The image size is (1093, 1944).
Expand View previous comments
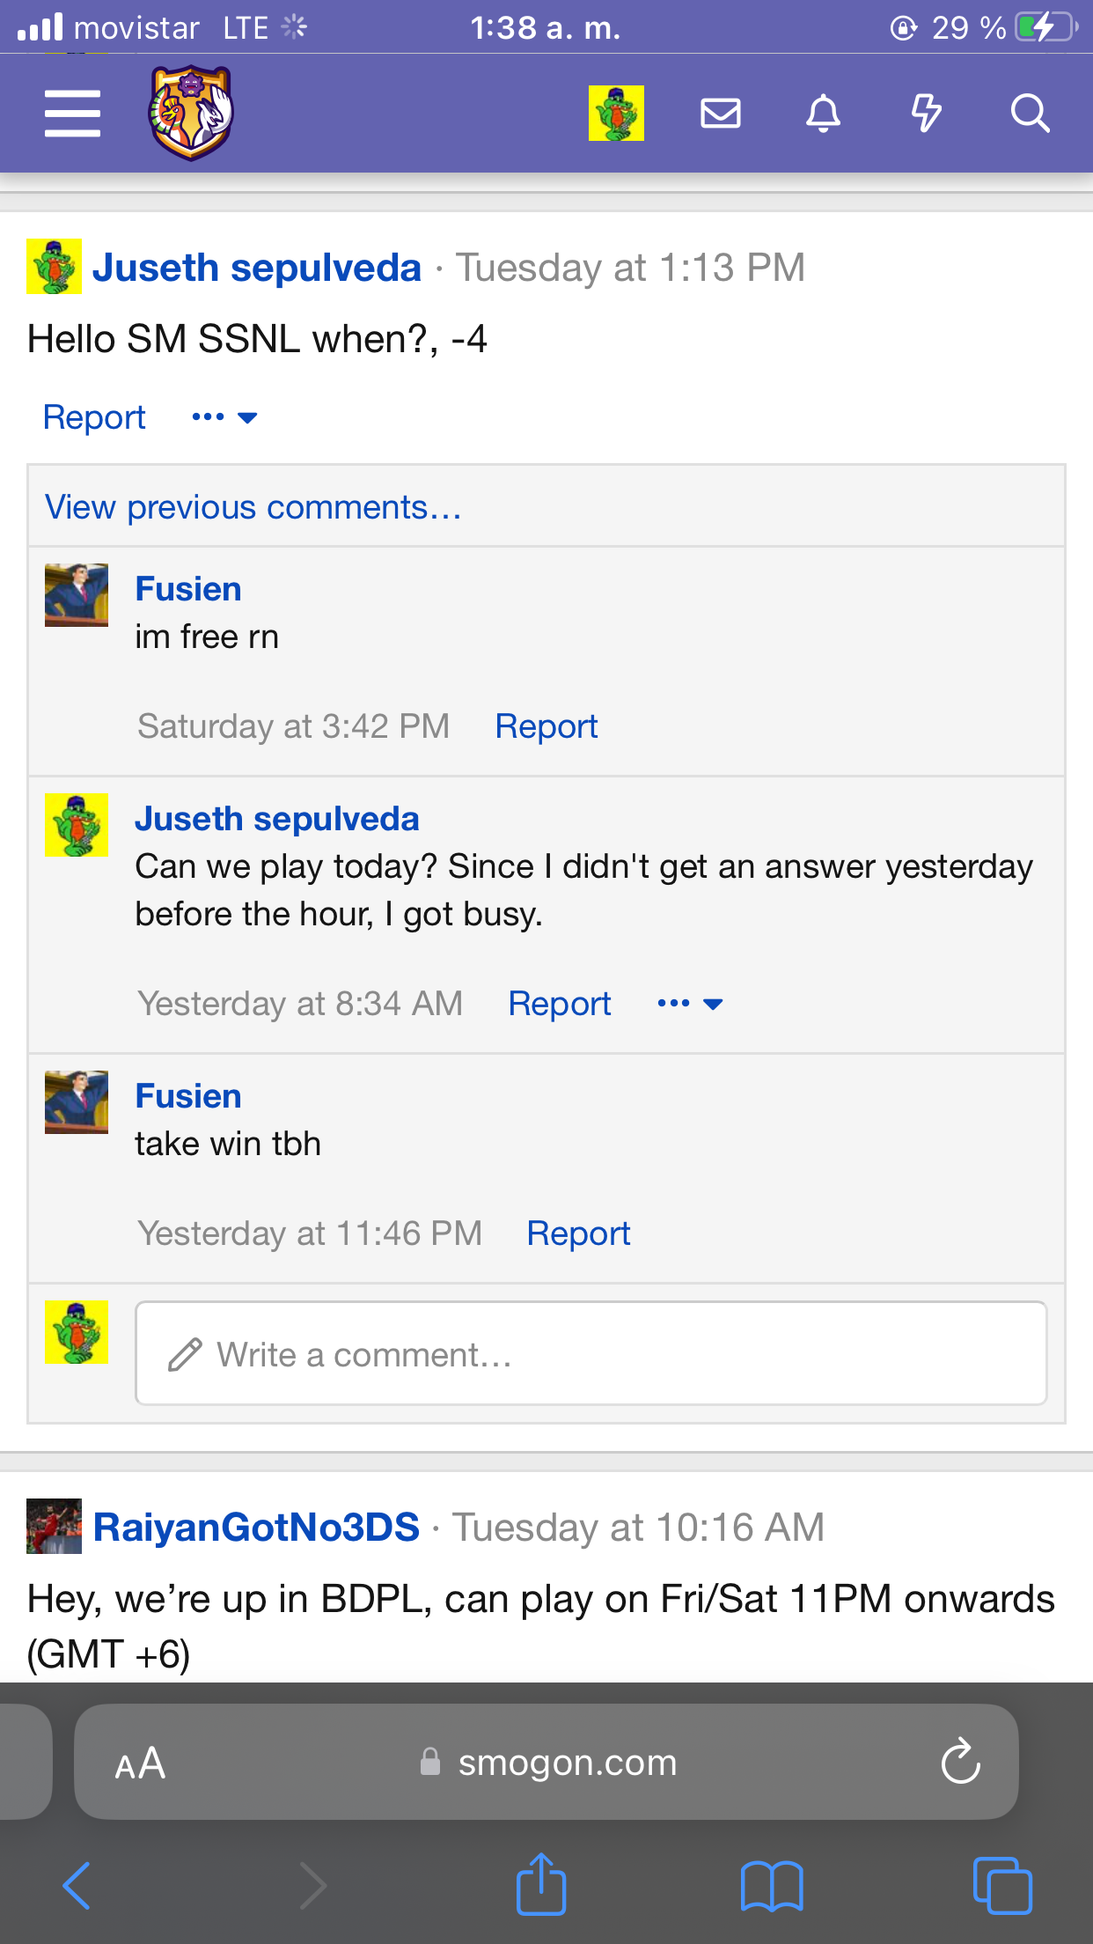pyautogui.click(x=253, y=507)
